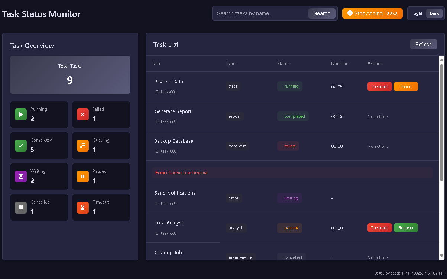
Task: Resume the Data Analysis task
Action: pos(406,228)
